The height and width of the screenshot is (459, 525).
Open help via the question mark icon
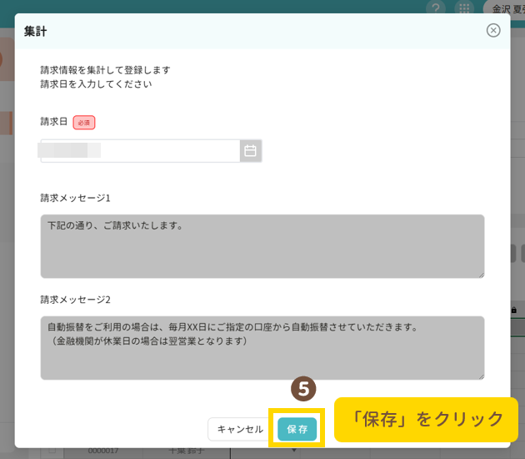(x=436, y=8)
